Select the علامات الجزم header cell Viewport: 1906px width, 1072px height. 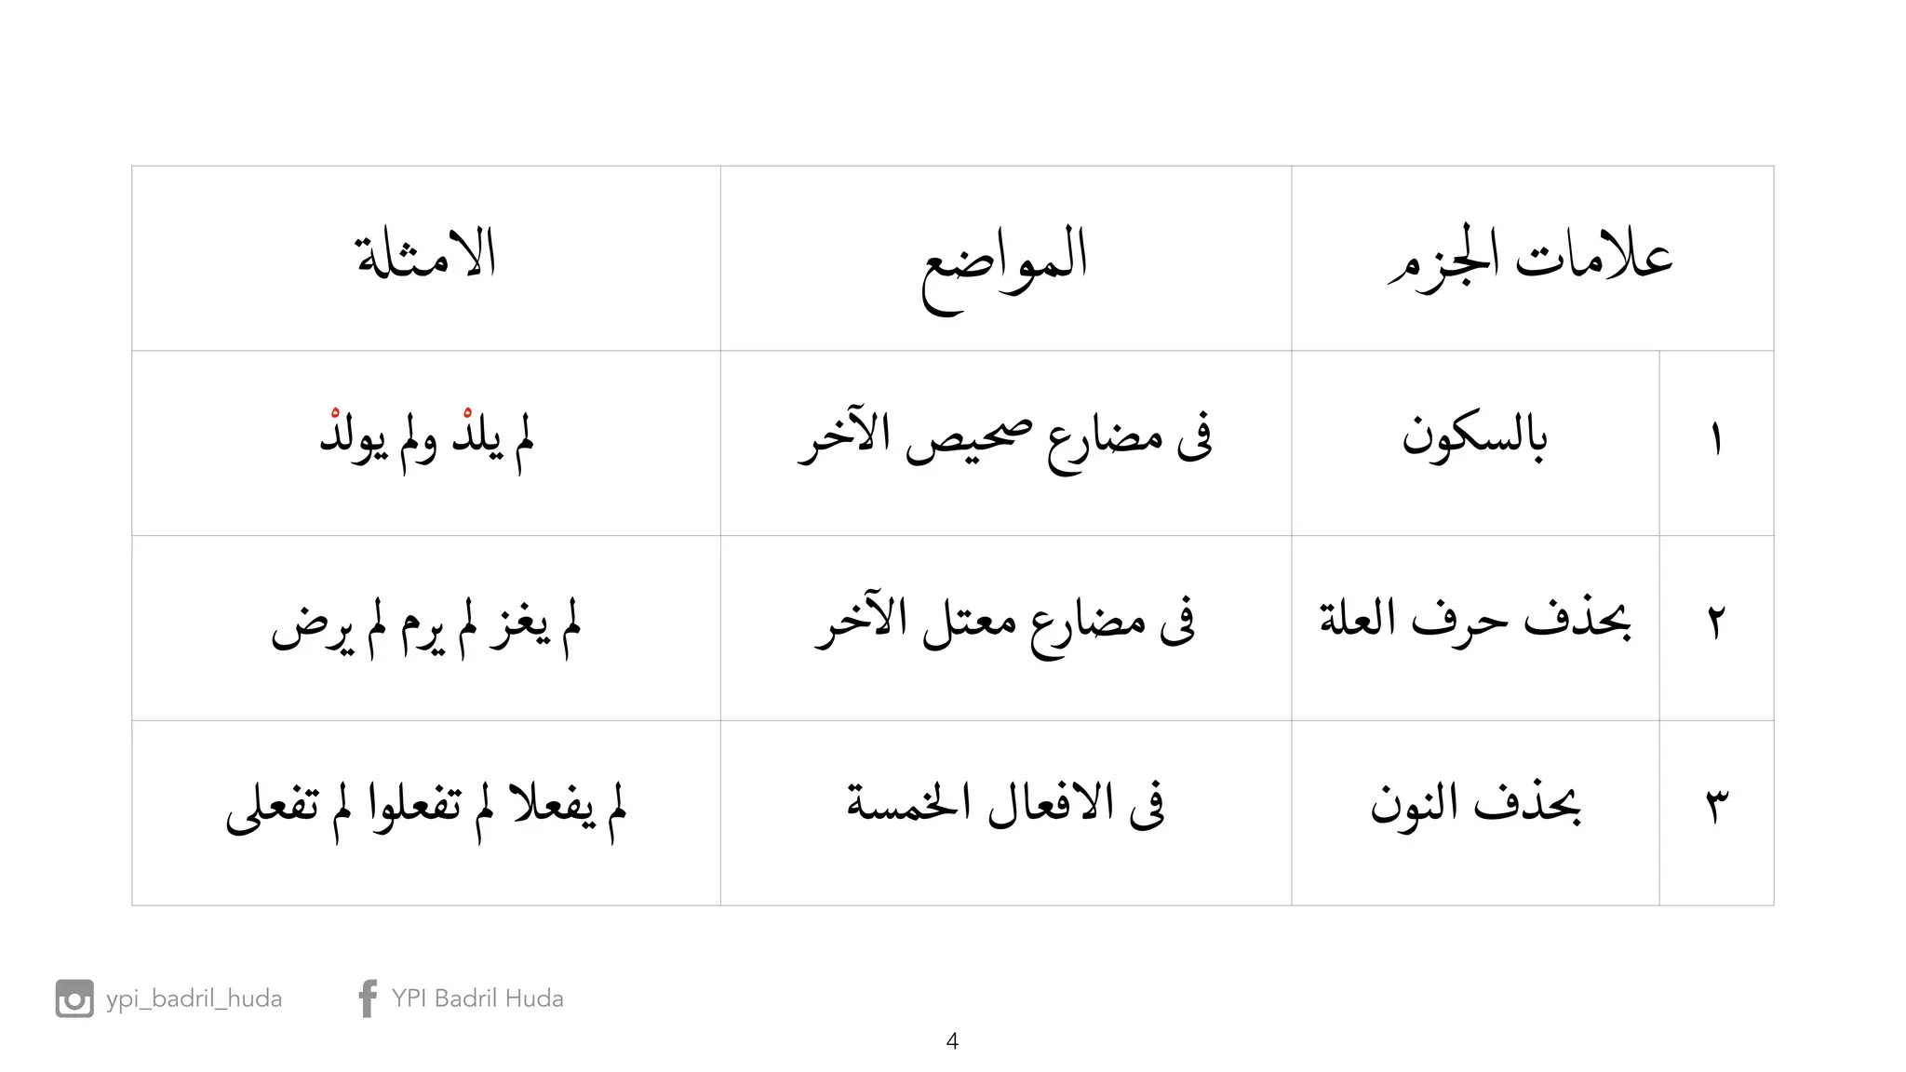(1532, 258)
